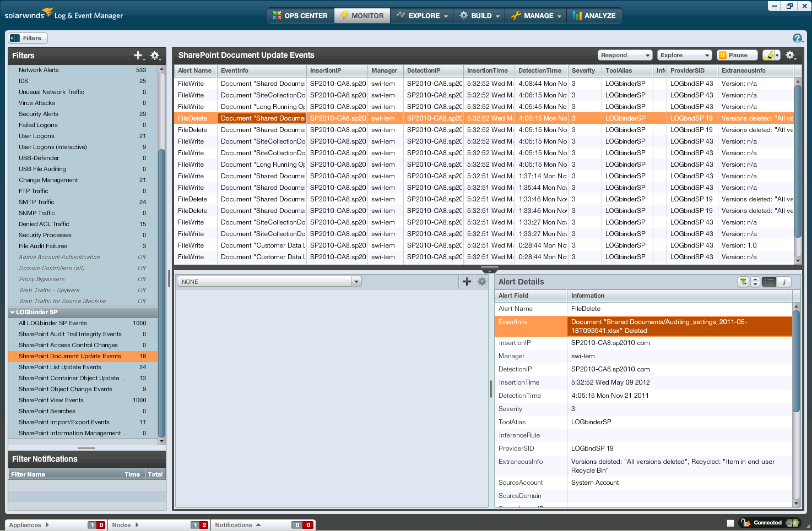Image resolution: width=812 pixels, height=531 pixels.
Task: Click the Filters panel toggle icon
Action: 14,38
